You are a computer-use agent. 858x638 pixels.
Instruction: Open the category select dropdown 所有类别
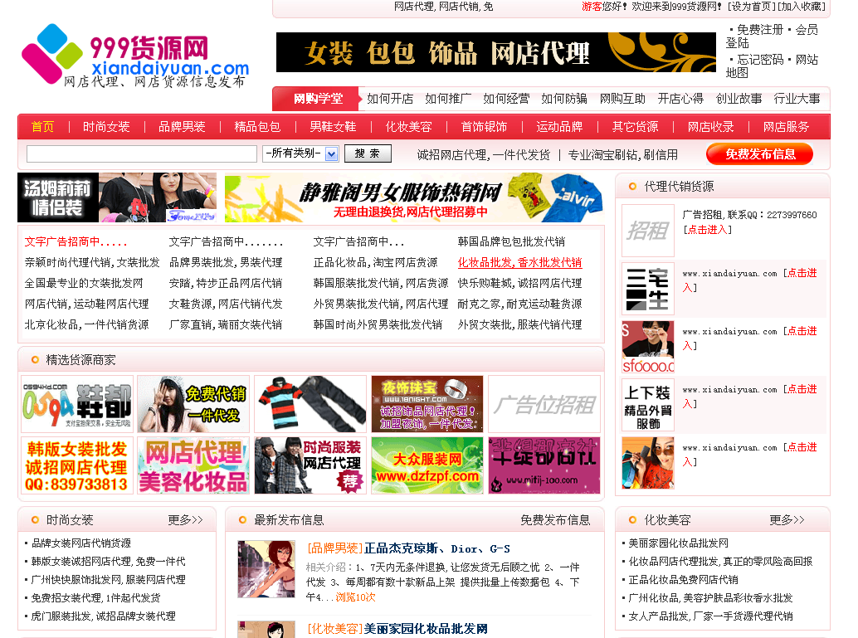(300, 153)
